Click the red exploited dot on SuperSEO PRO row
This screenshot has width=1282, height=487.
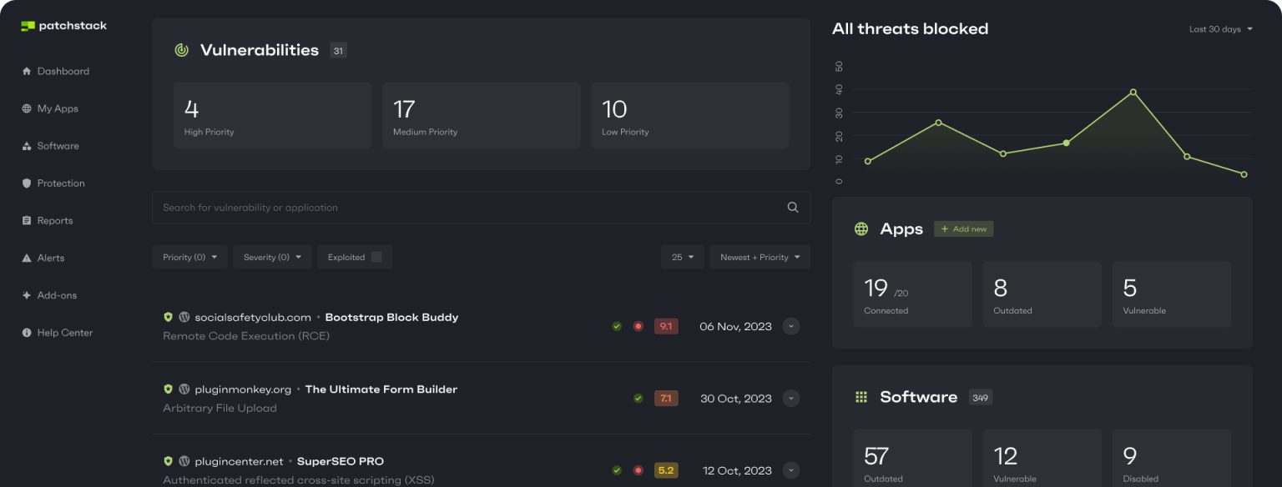coord(638,470)
